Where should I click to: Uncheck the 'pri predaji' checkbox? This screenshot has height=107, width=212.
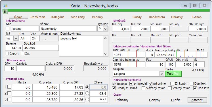coord(131,83)
